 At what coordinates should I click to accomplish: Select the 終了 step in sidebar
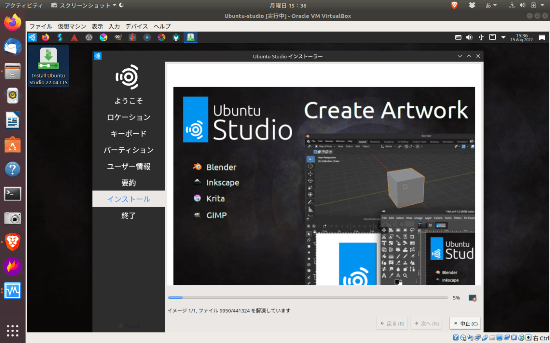pyautogui.click(x=128, y=216)
